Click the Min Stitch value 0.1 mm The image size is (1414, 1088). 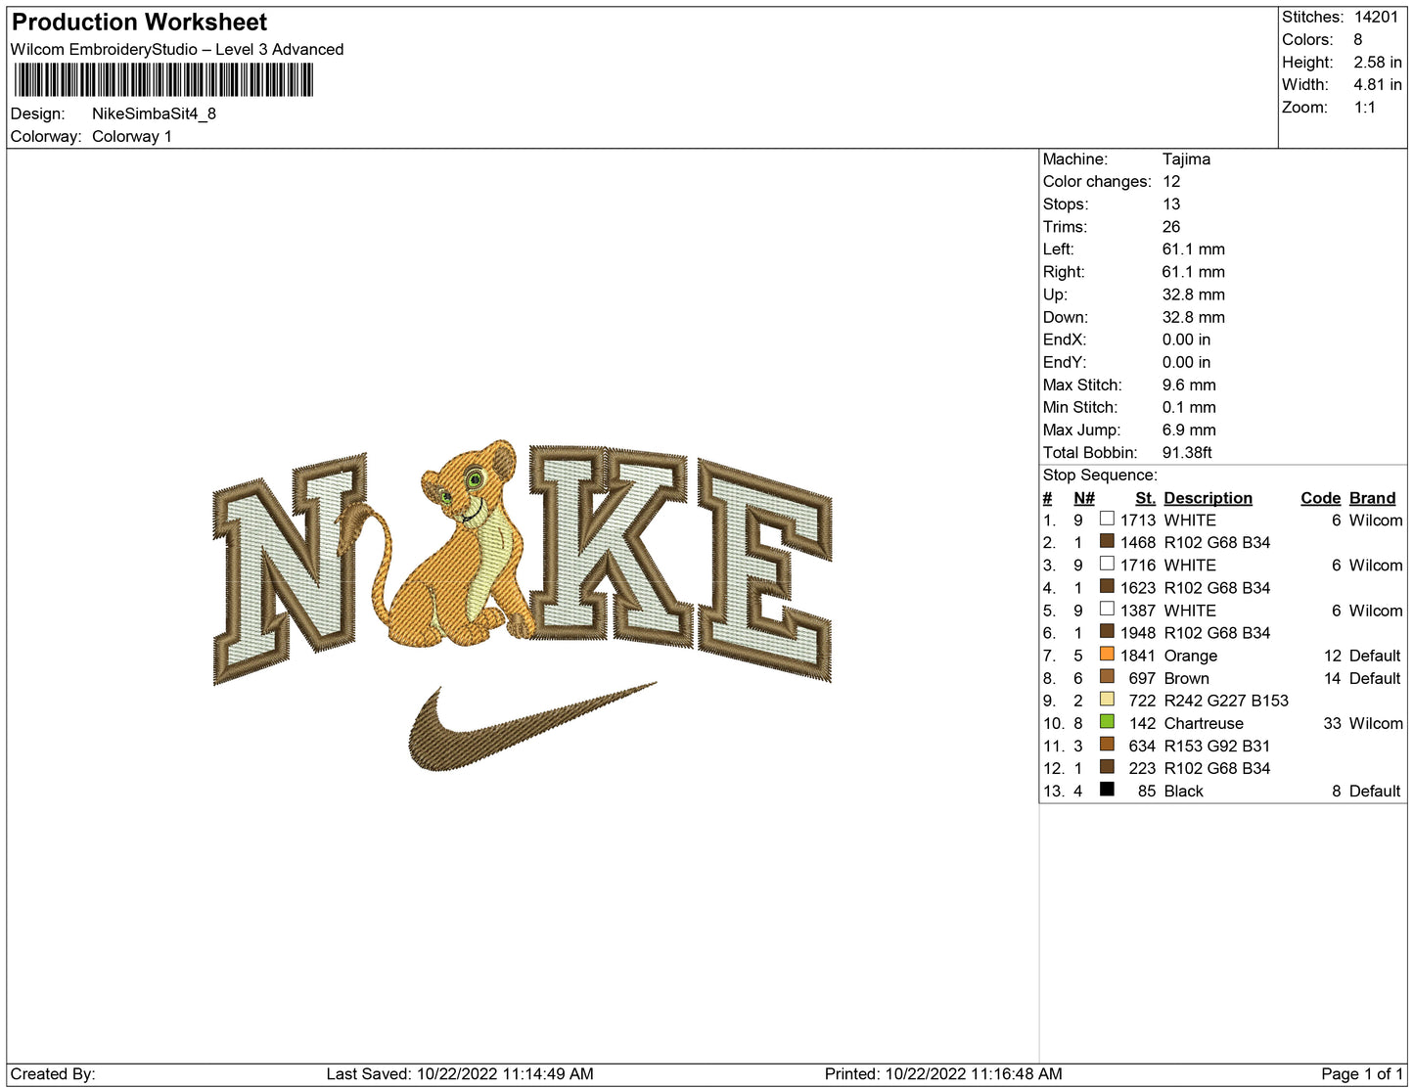pos(1189,407)
